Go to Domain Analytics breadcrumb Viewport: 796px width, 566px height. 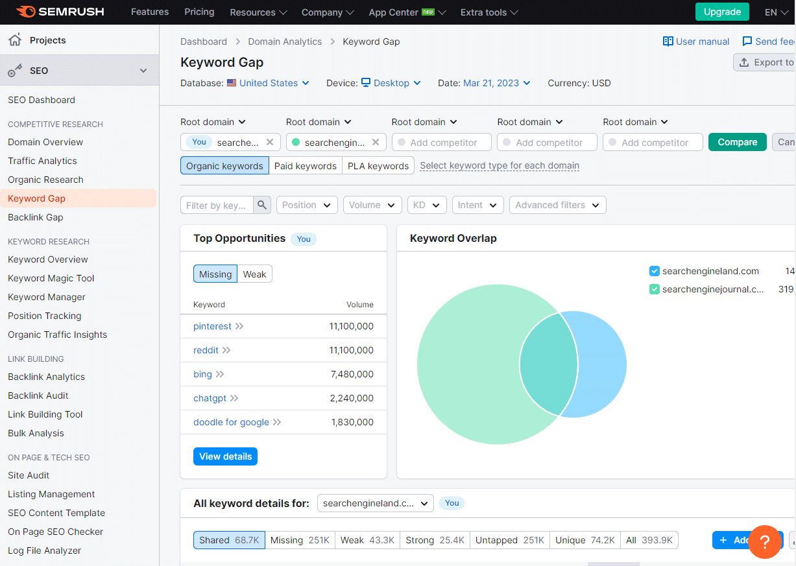coord(285,41)
